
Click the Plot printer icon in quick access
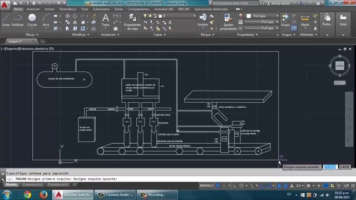pos(34,3)
